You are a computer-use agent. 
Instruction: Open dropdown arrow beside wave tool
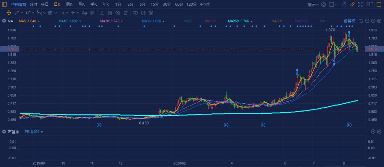(44, 13)
